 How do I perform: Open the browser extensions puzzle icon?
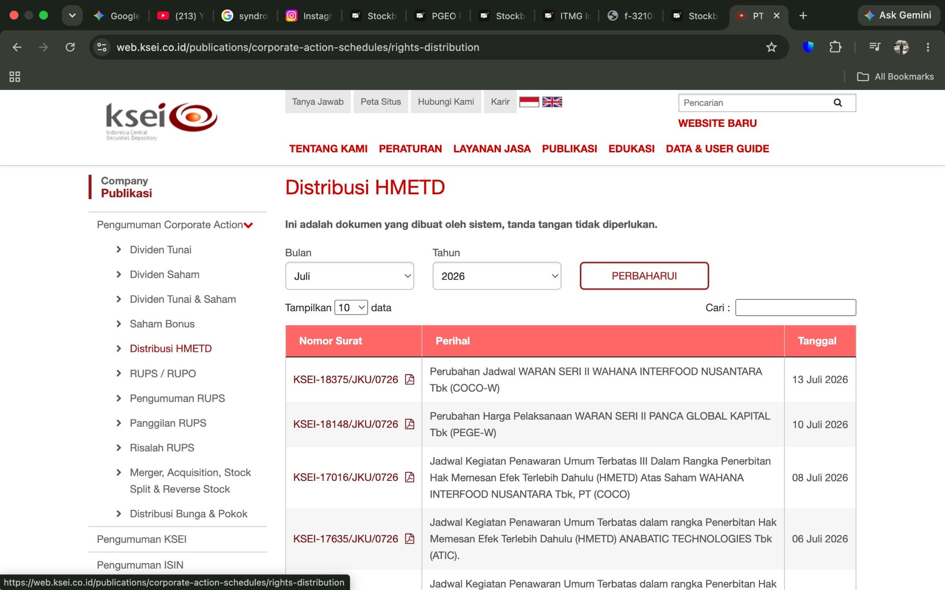tap(835, 47)
